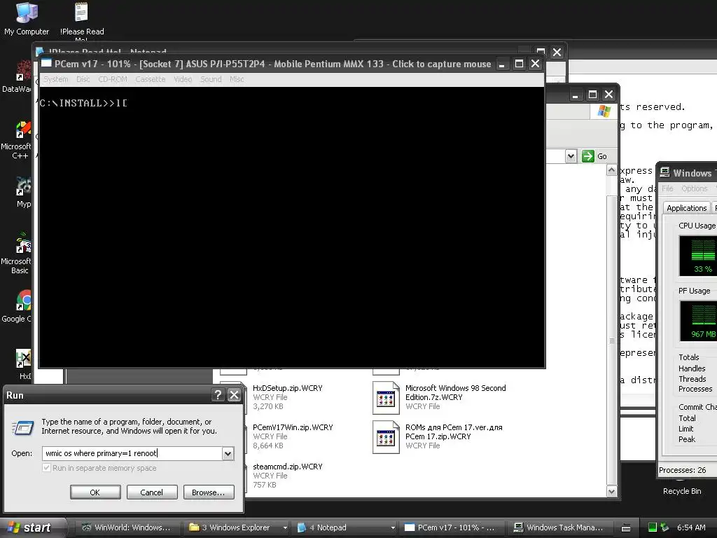Click Browse... in the Run dialog
This screenshot has width=717, height=538.
pos(209,492)
